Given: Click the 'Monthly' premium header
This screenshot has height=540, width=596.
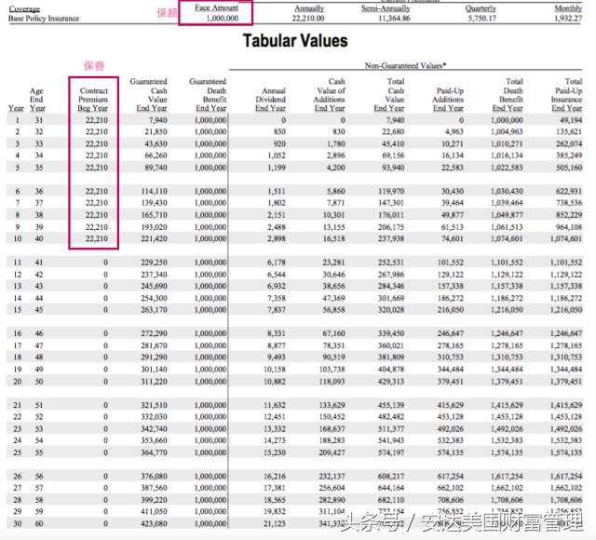Looking at the screenshot, I should (568, 8).
